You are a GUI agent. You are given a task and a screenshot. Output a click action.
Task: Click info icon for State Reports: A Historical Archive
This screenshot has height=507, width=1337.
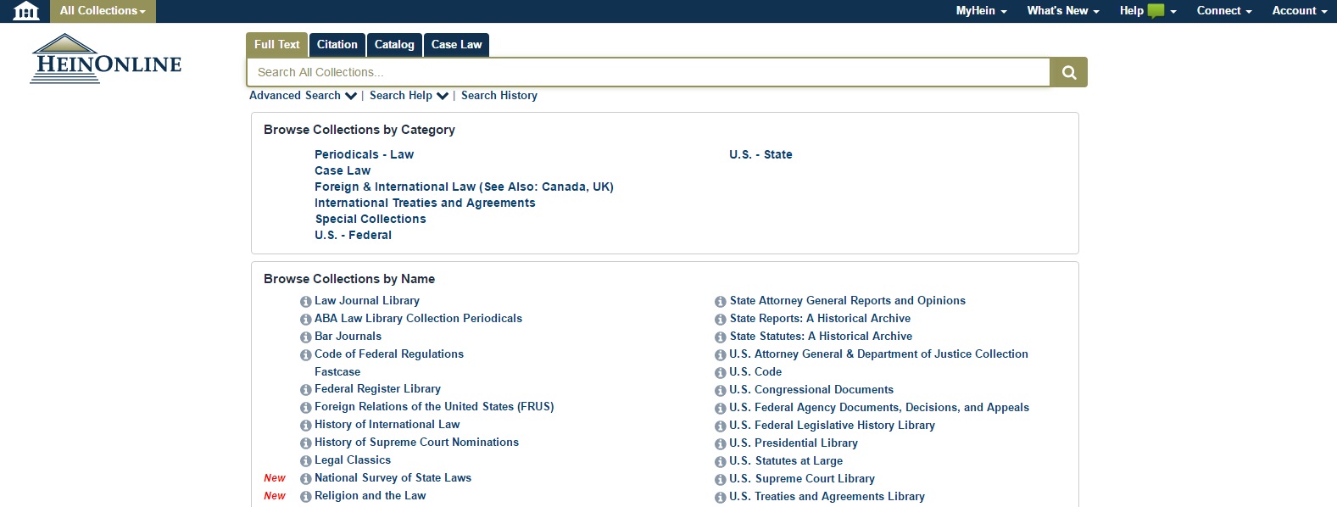tap(721, 320)
